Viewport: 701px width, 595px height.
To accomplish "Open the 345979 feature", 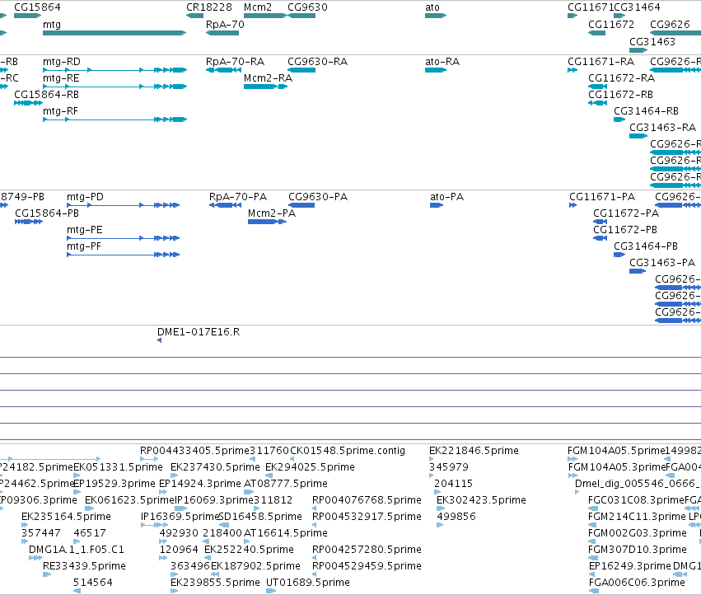I will (x=432, y=476).
